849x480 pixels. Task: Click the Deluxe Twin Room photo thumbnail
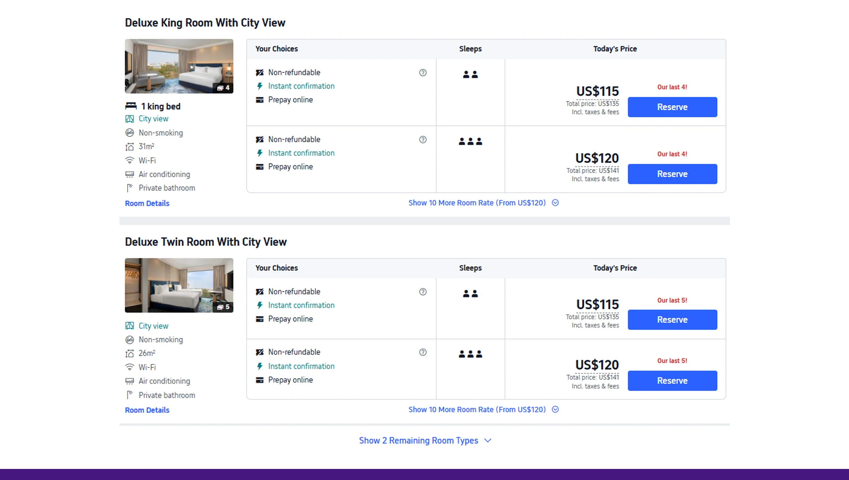(179, 285)
